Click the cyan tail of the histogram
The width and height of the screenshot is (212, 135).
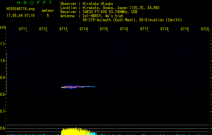(x=93, y=133)
